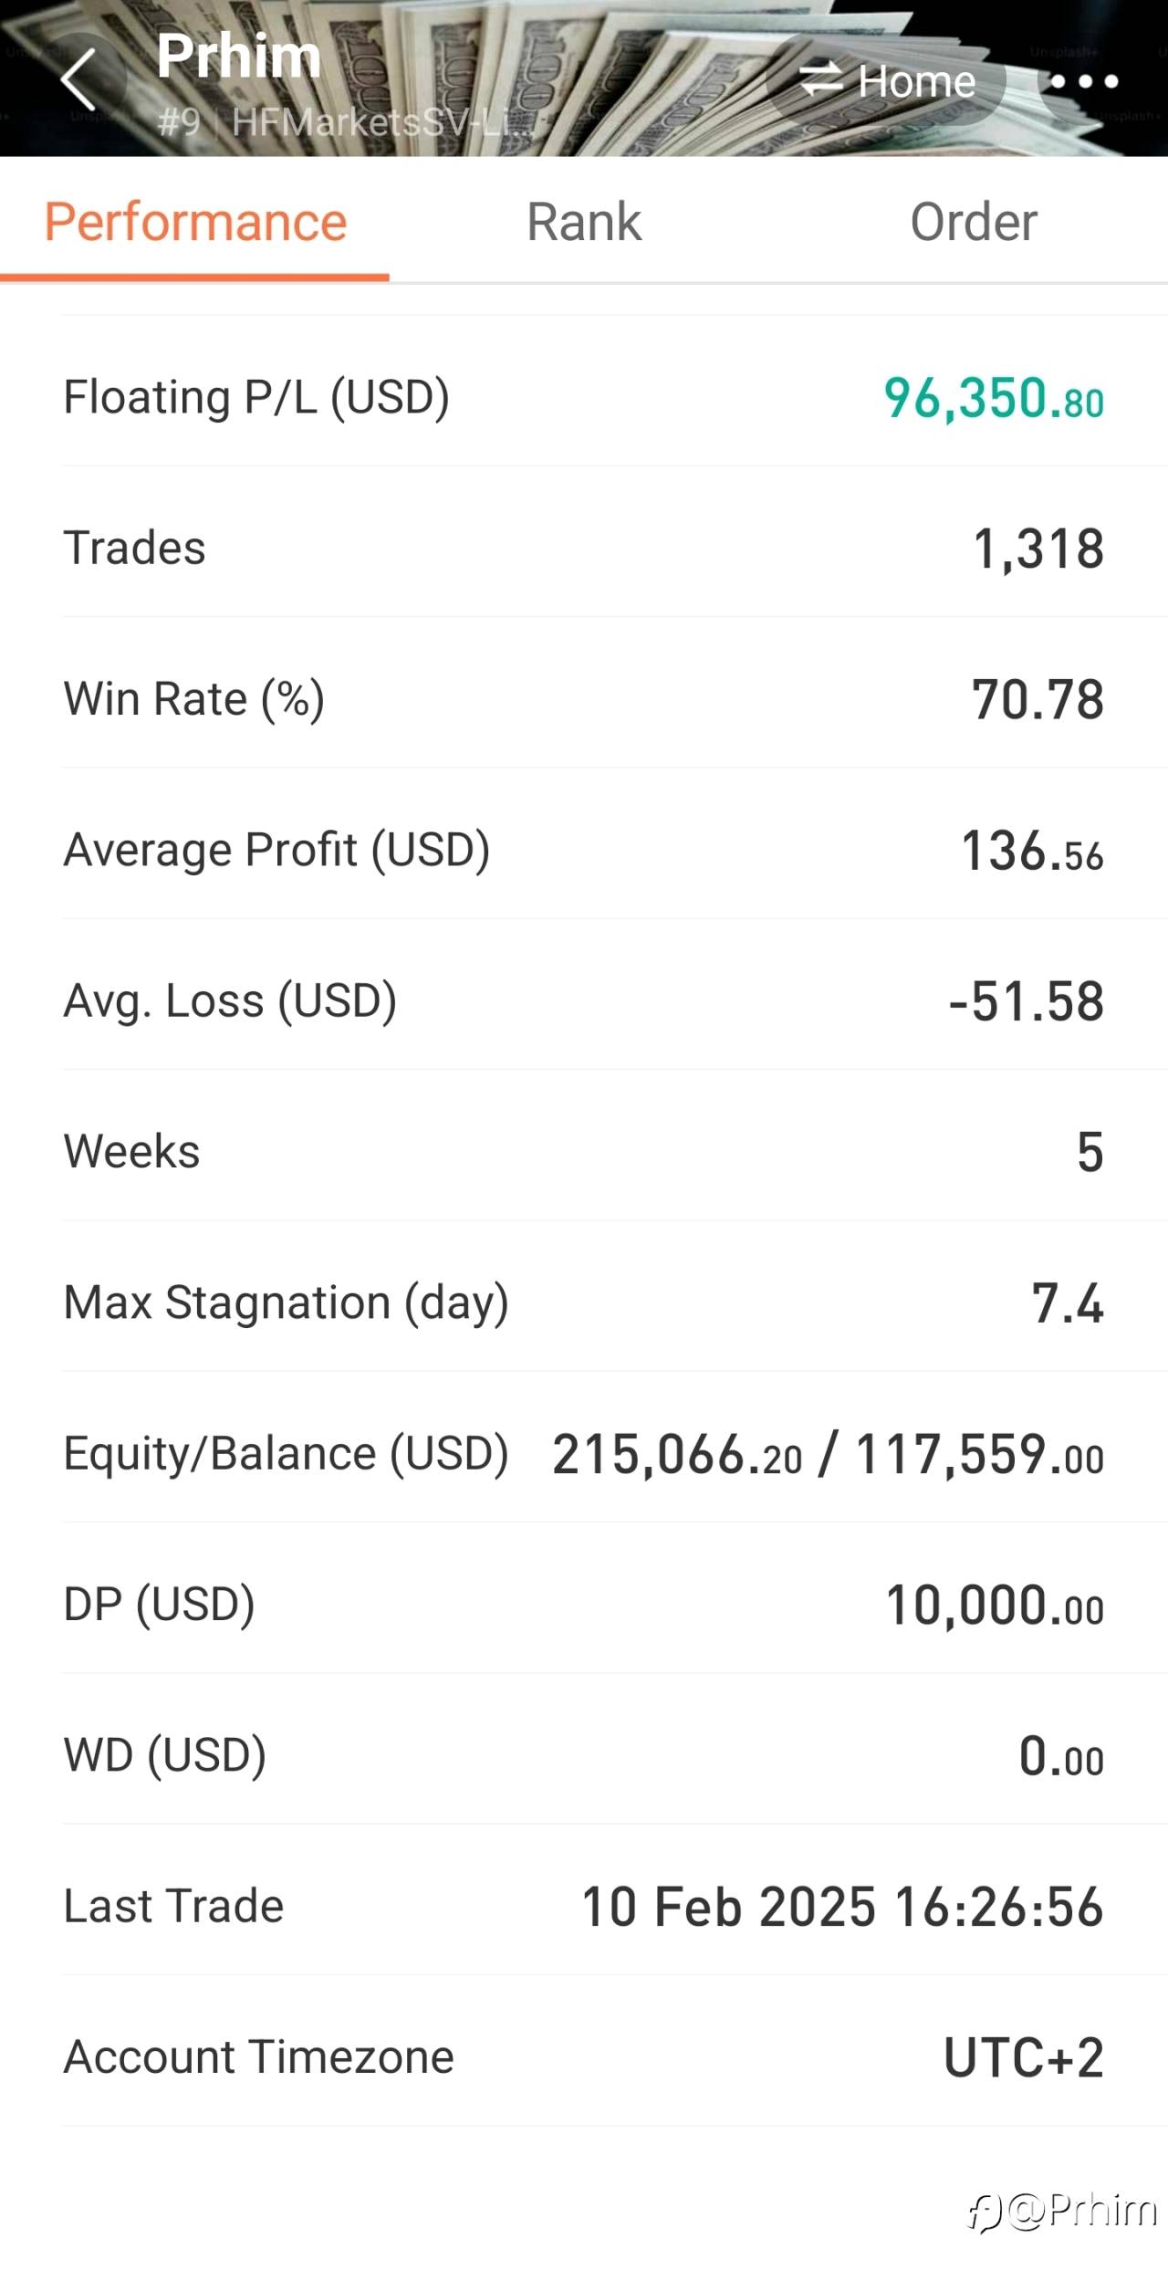Tap the Trades row showing 1,318
The width and height of the screenshot is (1168, 2270).
click(584, 549)
